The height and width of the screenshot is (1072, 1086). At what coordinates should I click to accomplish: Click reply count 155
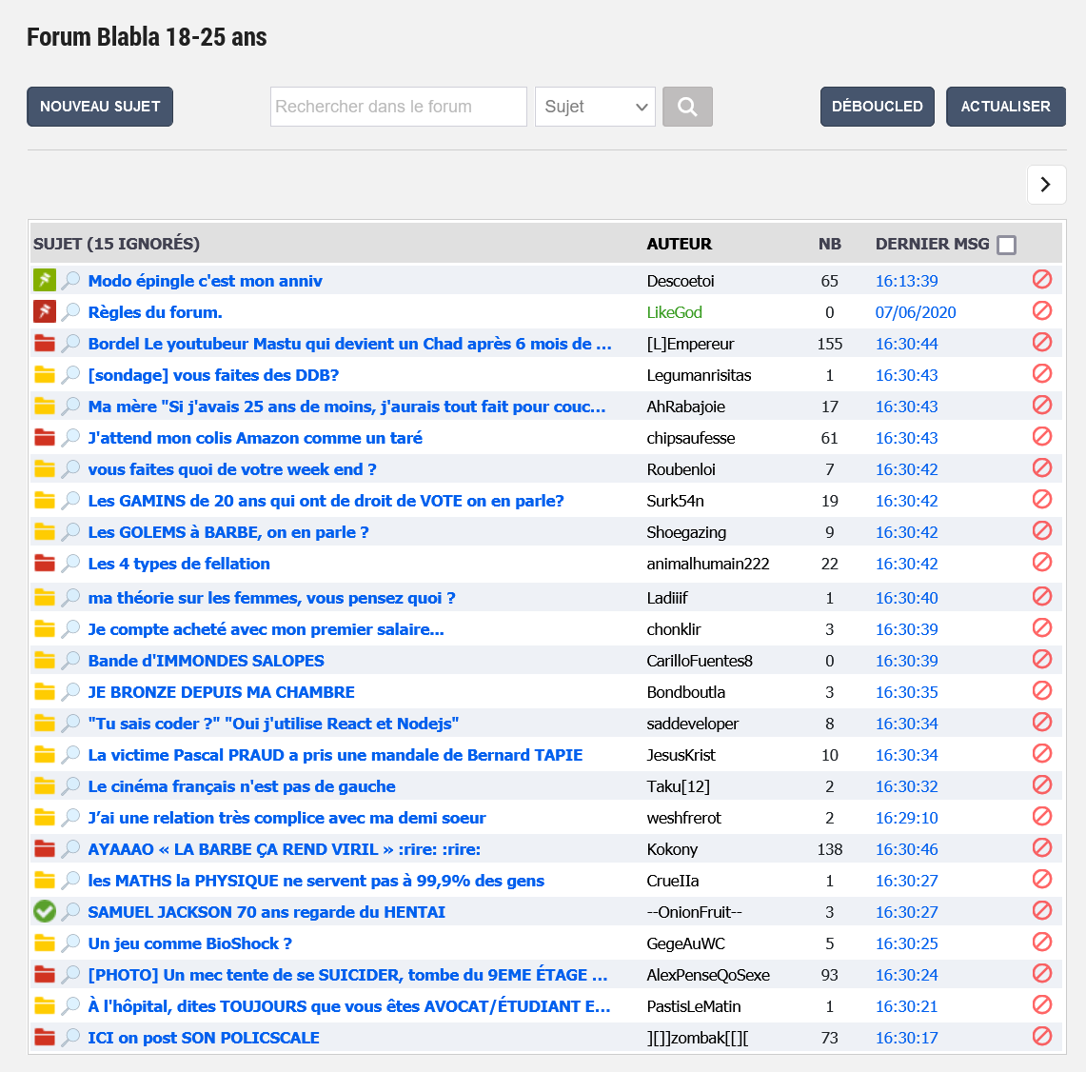point(830,344)
